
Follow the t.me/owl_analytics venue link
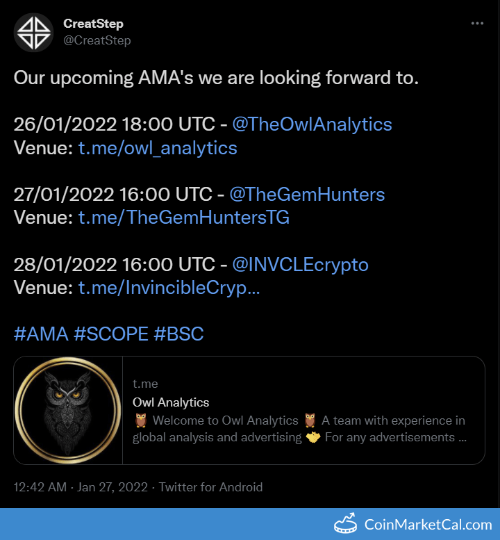pos(158,147)
